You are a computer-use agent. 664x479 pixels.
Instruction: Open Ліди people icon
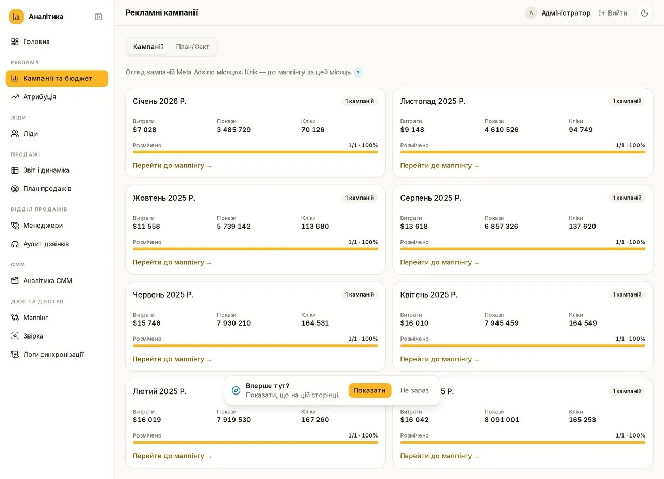pyautogui.click(x=15, y=134)
